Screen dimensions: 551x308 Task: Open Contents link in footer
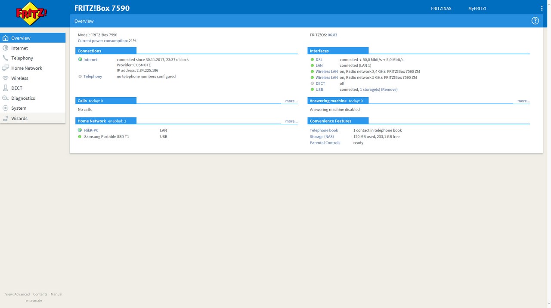[40, 294]
